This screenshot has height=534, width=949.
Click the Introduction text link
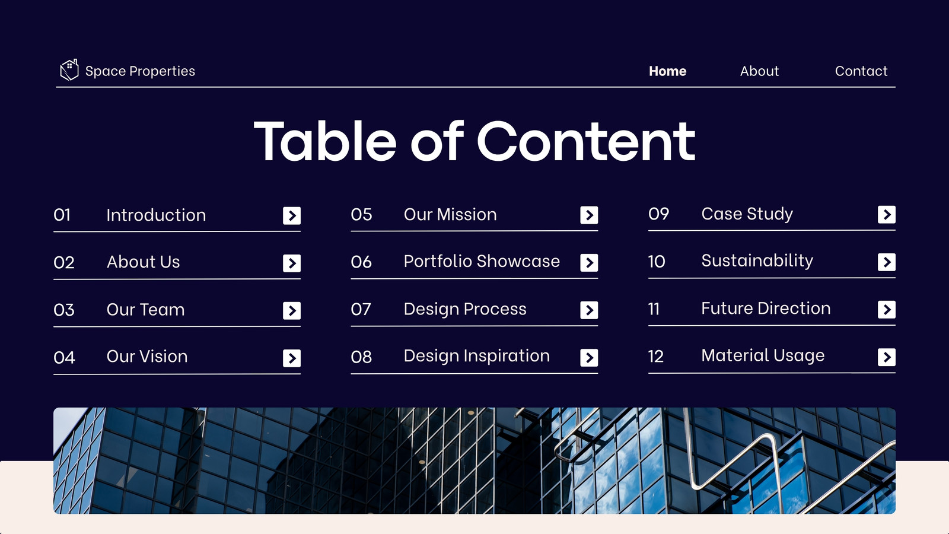(156, 215)
